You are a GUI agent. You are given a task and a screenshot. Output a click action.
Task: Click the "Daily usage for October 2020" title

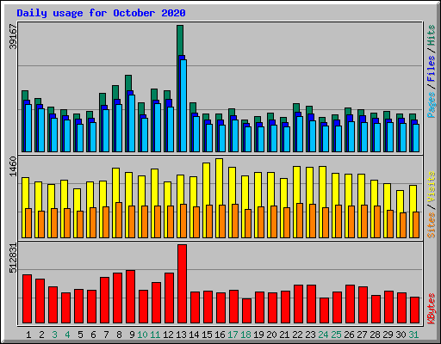[x=101, y=13]
